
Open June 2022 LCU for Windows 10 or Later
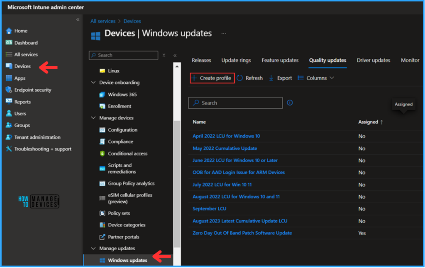pyautogui.click(x=235, y=161)
